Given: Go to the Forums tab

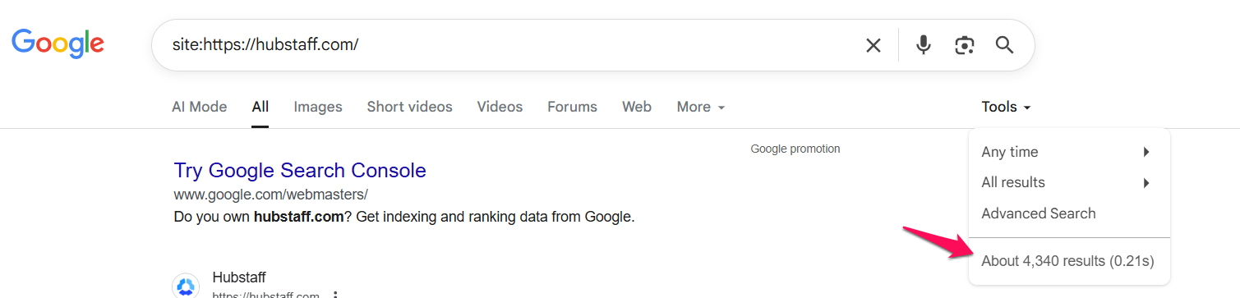Looking at the screenshot, I should (572, 107).
